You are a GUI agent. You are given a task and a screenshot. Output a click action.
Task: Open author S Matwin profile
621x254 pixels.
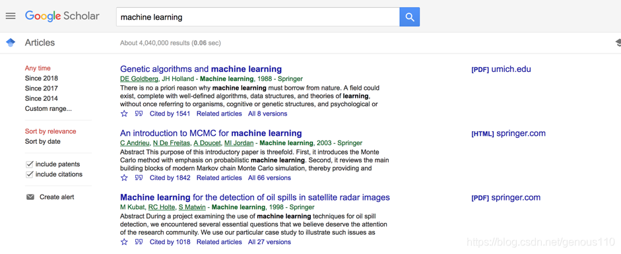coord(191,207)
